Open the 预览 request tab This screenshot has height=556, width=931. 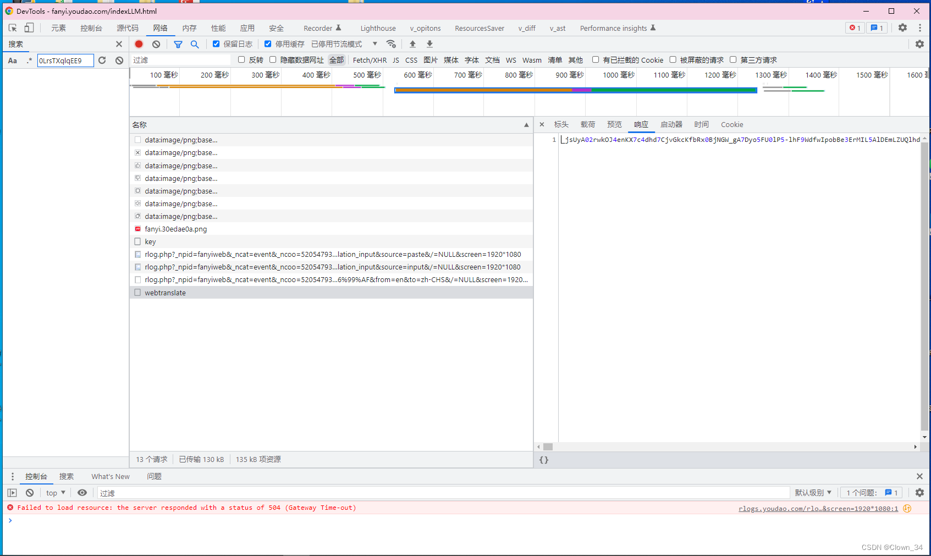pyautogui.click(x=614, y=124)
